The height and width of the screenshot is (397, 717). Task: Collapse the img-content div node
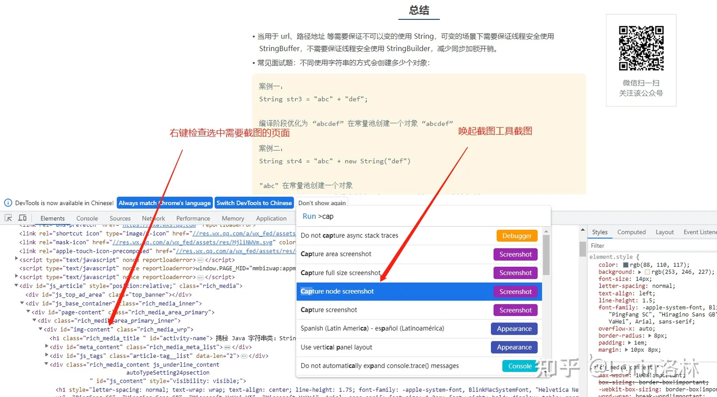click(40, 329)
